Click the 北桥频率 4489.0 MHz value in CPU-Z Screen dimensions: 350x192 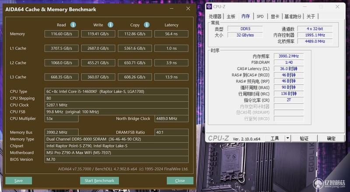coord(315,41)
